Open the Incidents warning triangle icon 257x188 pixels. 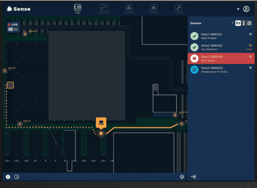coord(128,9)
